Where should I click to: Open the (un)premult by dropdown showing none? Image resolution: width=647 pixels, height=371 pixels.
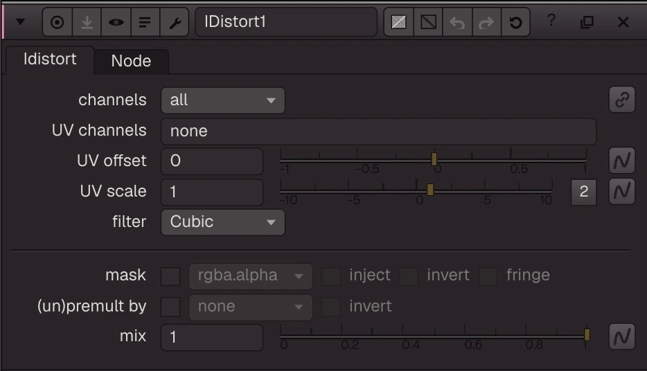click(251, 307)
